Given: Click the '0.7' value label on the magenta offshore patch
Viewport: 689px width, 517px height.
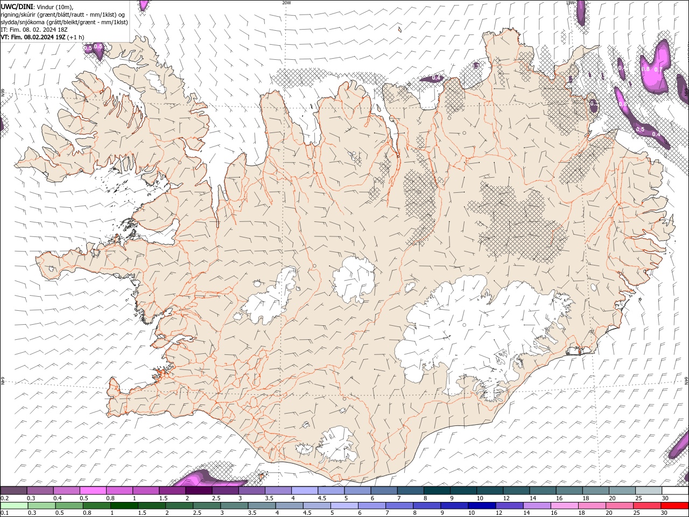Looking at the screenshot, I should pyautogui.click(x=658, y=69).
